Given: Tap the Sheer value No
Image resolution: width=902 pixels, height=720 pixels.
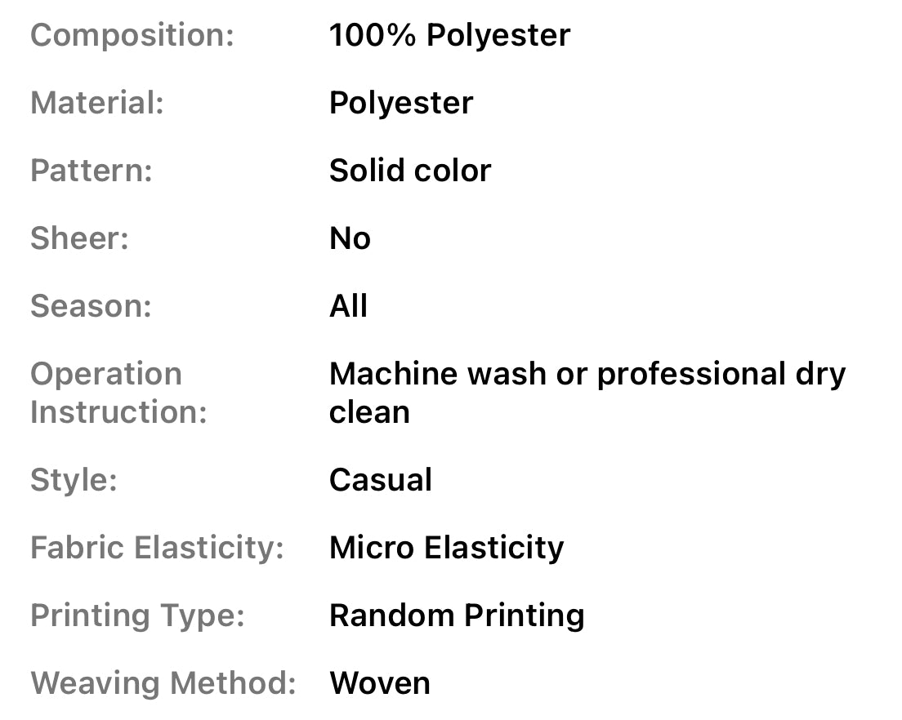Looking at the screenshot, I should pyautogui.click(x=350, y=238).
